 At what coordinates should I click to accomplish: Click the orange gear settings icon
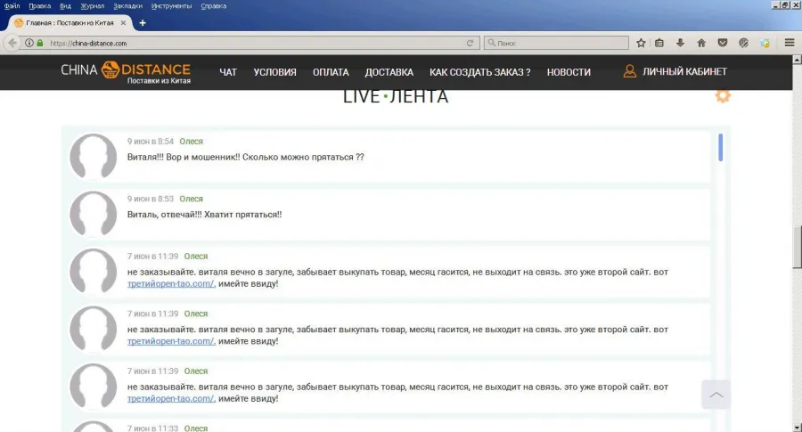723,95
